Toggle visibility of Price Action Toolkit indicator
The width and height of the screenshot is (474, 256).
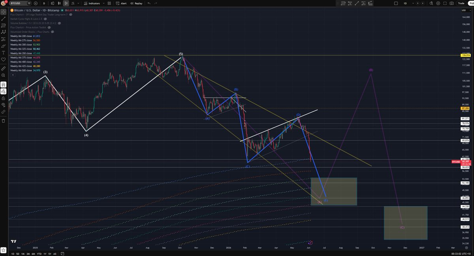[x=49, y=28]
